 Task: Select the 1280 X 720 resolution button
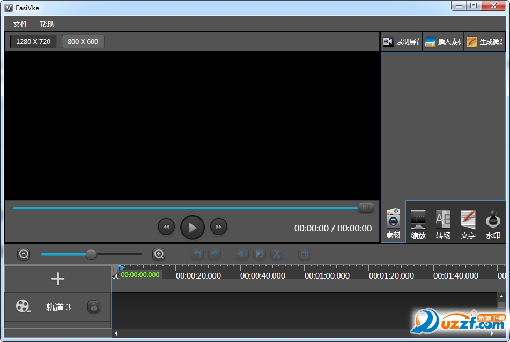(33, 42)
